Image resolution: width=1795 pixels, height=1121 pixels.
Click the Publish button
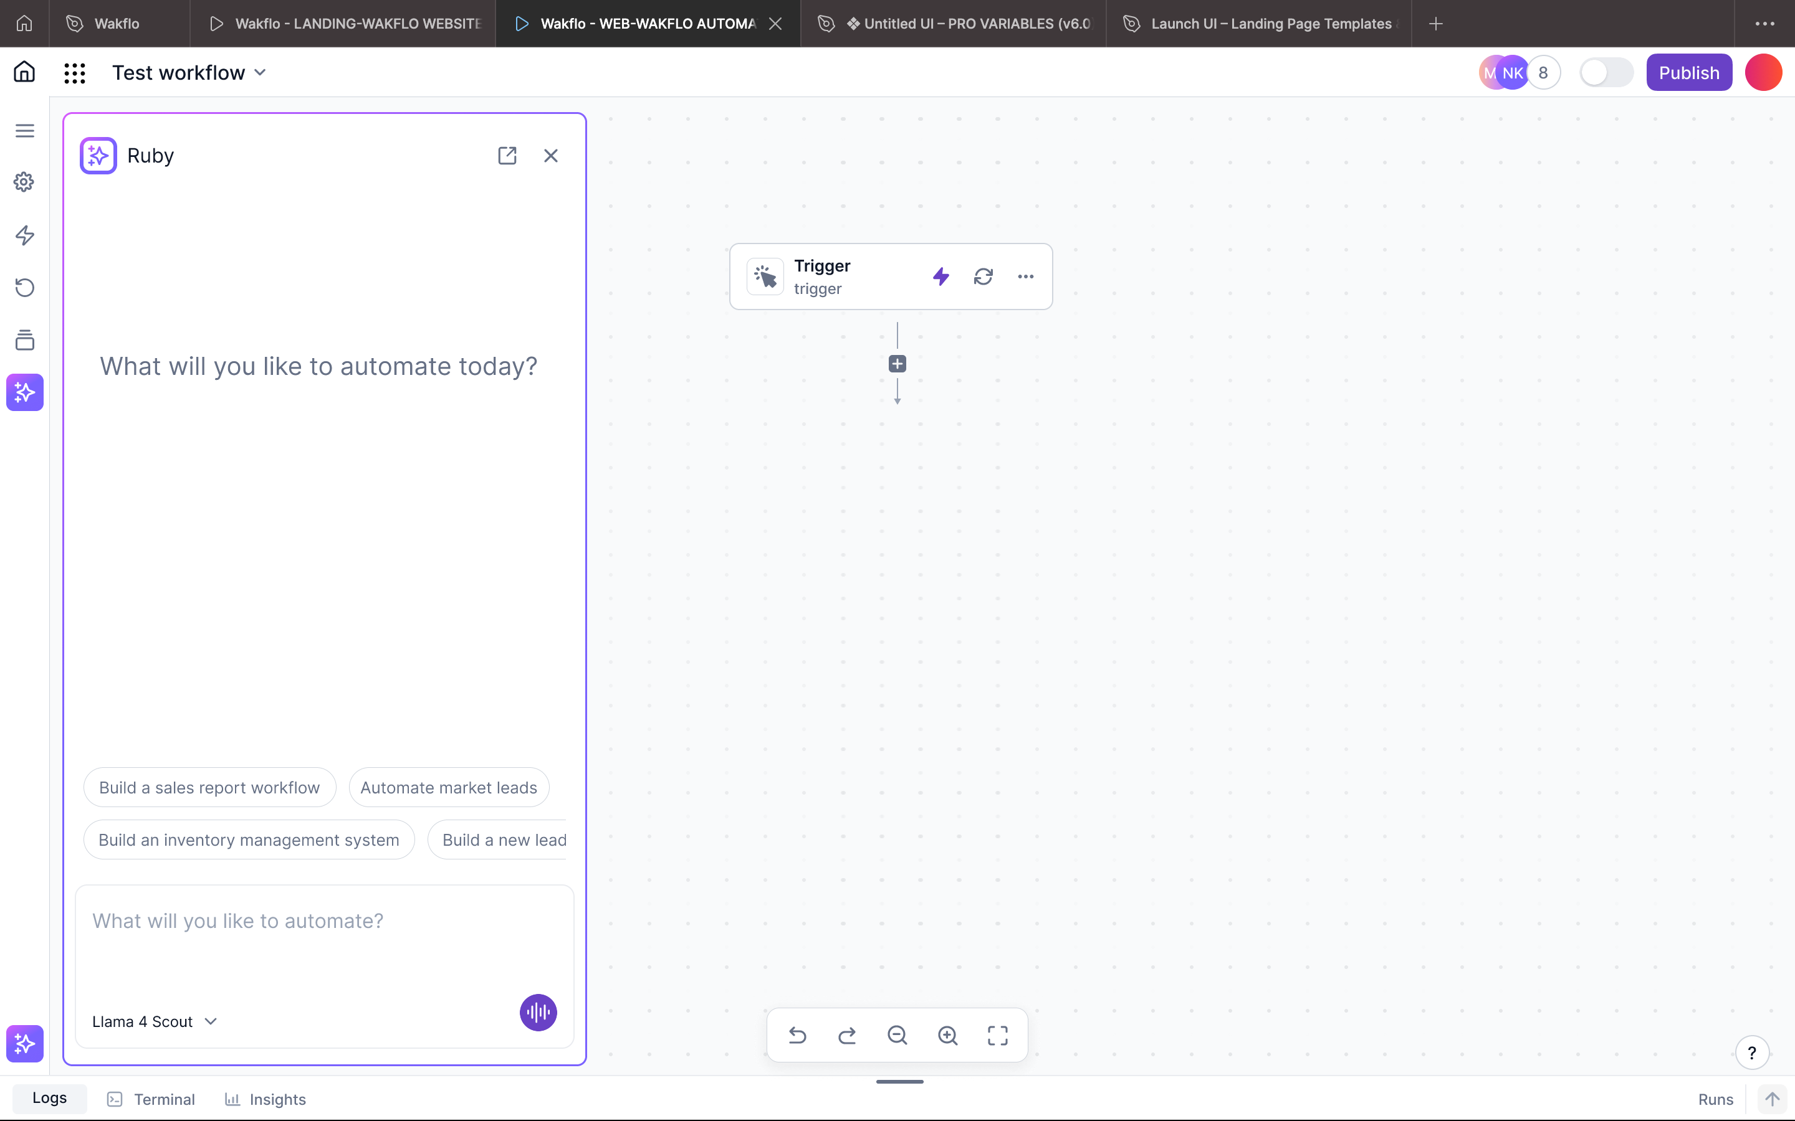click(1689, 73)
